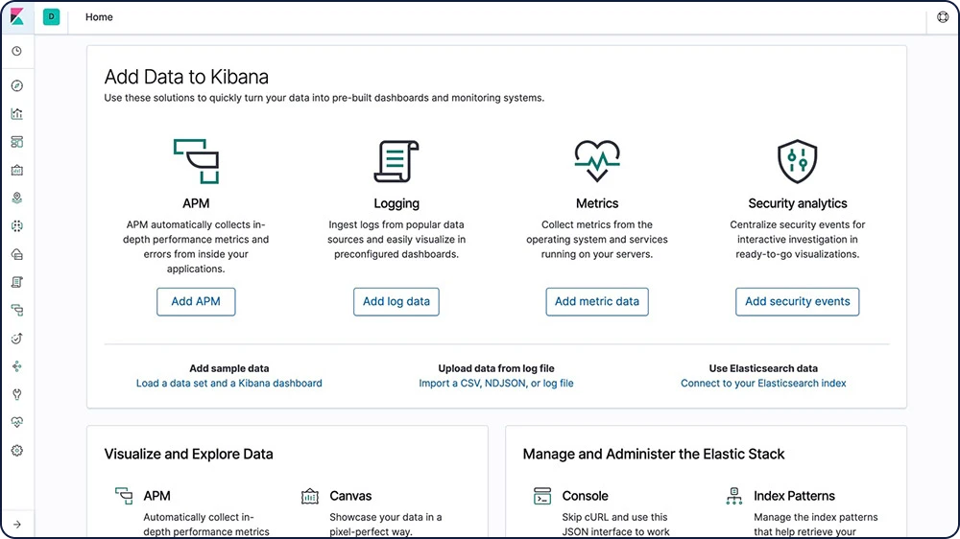Click the Kibana logo in top corner
The width and height of the screenshot is (960, 539).
pyautogui.click(x=17, y=16)
